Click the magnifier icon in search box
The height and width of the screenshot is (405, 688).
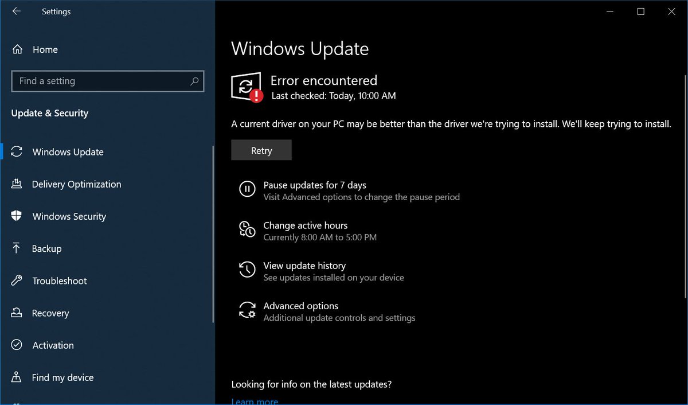point(194,81)
